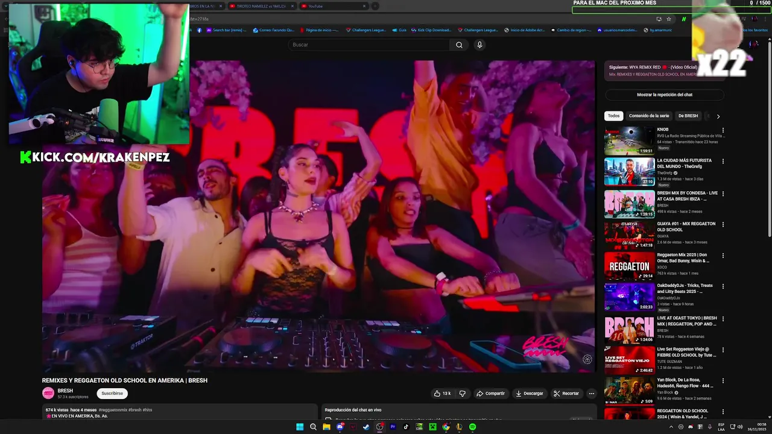This screenshot has width=772, height=434.
Task: Show hidden system tray icons
Action: click(x=671, y=427)
